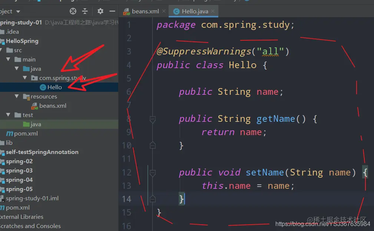
Task: Click the collapse all icon in Project panel
Action: pyautogui.click(x=85, y=11)
